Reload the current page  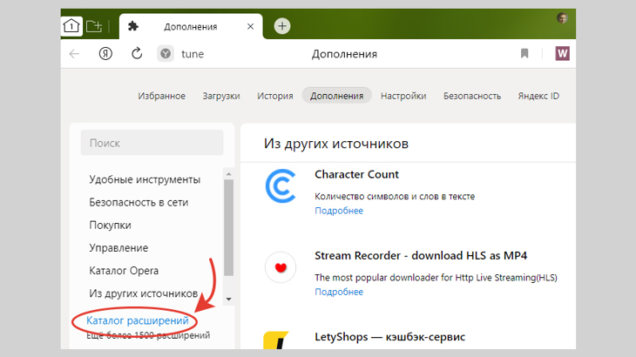coord(137,54)
